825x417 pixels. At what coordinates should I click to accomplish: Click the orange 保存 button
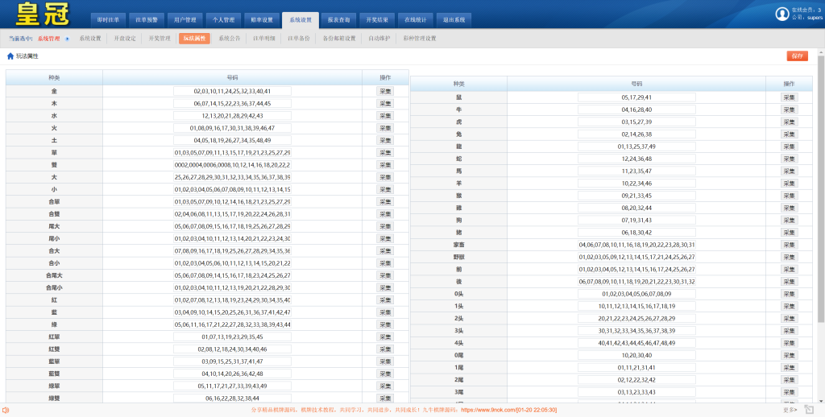click(797, 56)
